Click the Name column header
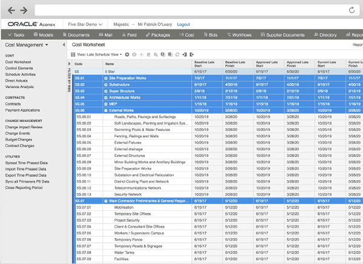The height and width of the screenshot is (264, 363). point(147,64)
